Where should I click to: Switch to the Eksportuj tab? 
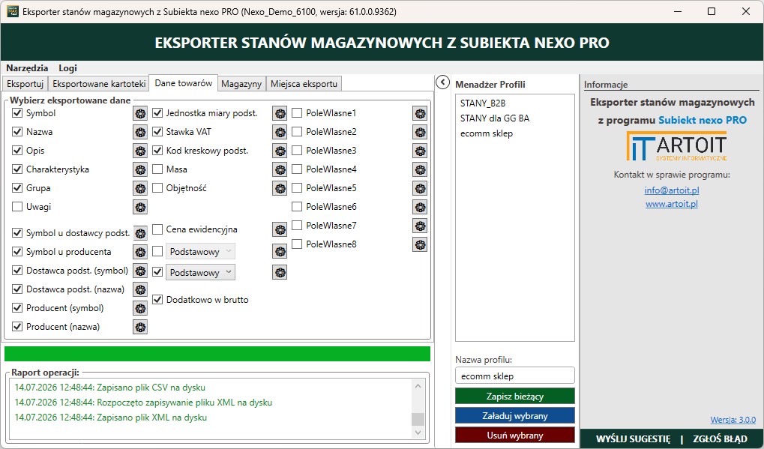(x=25, y=84)
